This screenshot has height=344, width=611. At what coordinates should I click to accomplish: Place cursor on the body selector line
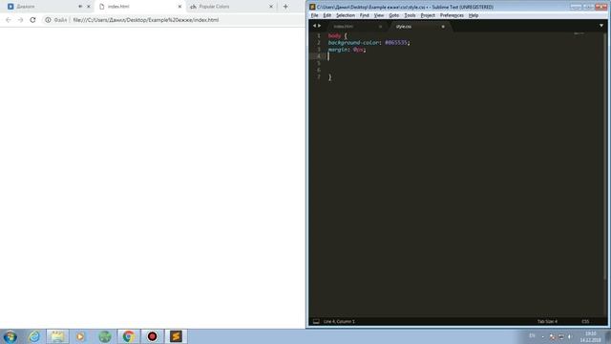point(337,36)
